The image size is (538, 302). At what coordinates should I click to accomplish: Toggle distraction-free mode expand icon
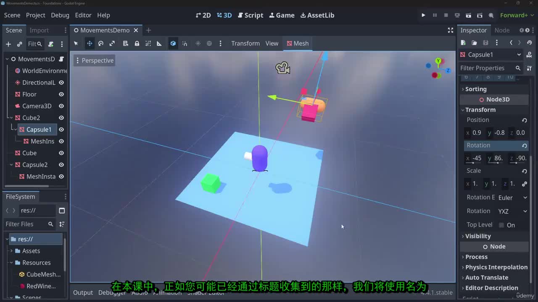(x=451, y=30)
